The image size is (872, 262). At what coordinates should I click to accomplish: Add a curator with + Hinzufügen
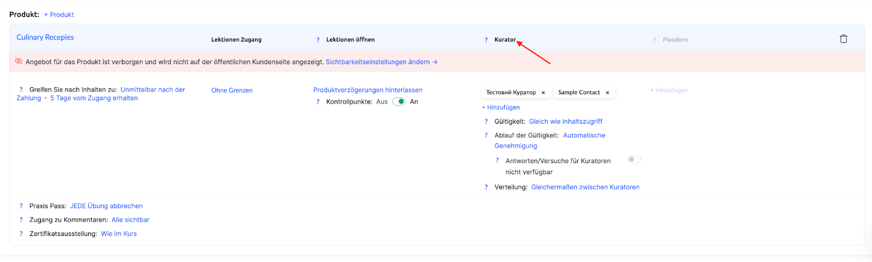[x=501, y=107]
